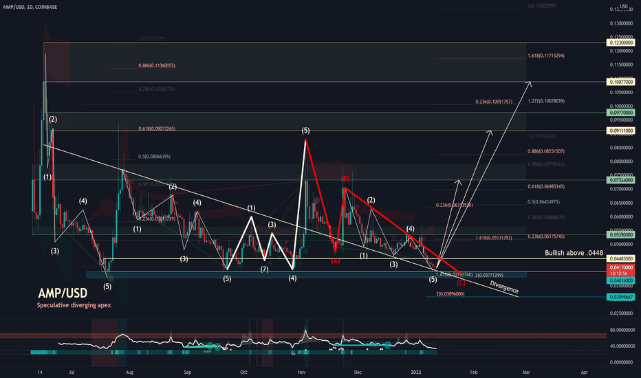Select the 'Bullish above .0448' annotation
Viewport: 641px width, 378px height.
coord(574,253)
